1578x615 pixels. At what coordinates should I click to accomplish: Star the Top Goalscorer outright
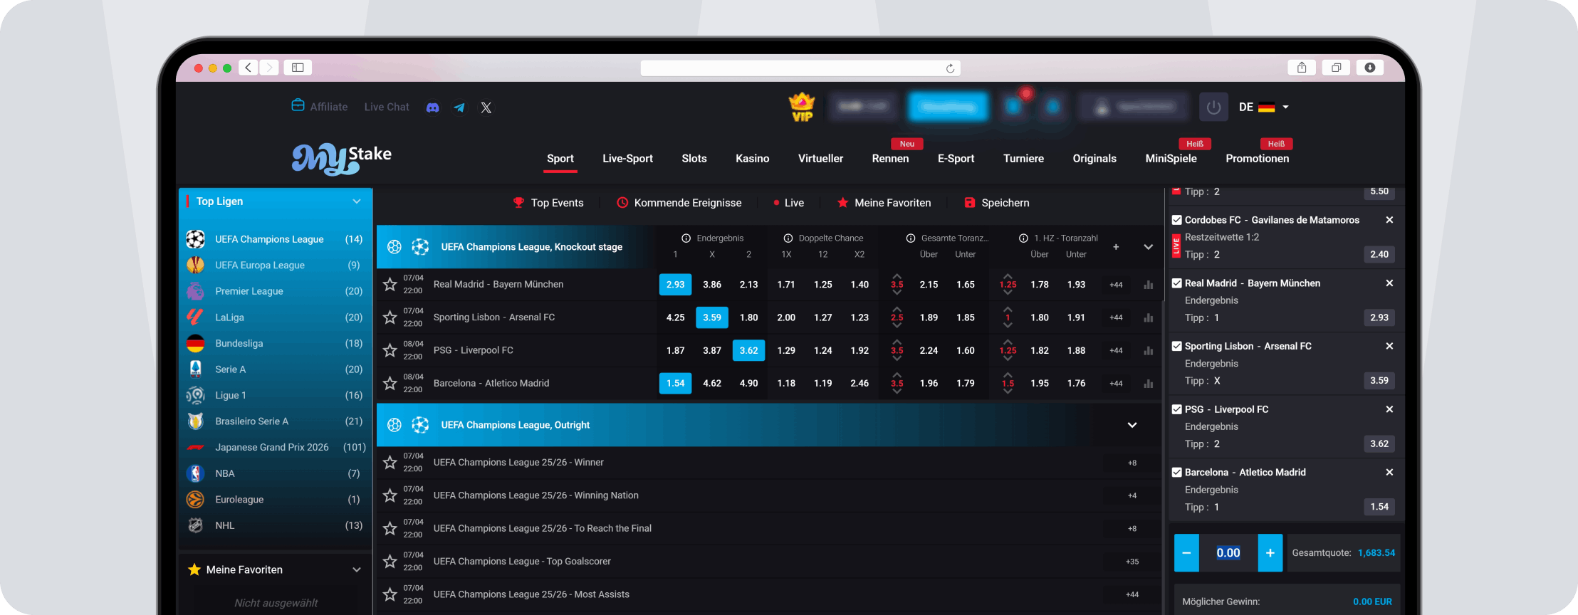(390, 562)
